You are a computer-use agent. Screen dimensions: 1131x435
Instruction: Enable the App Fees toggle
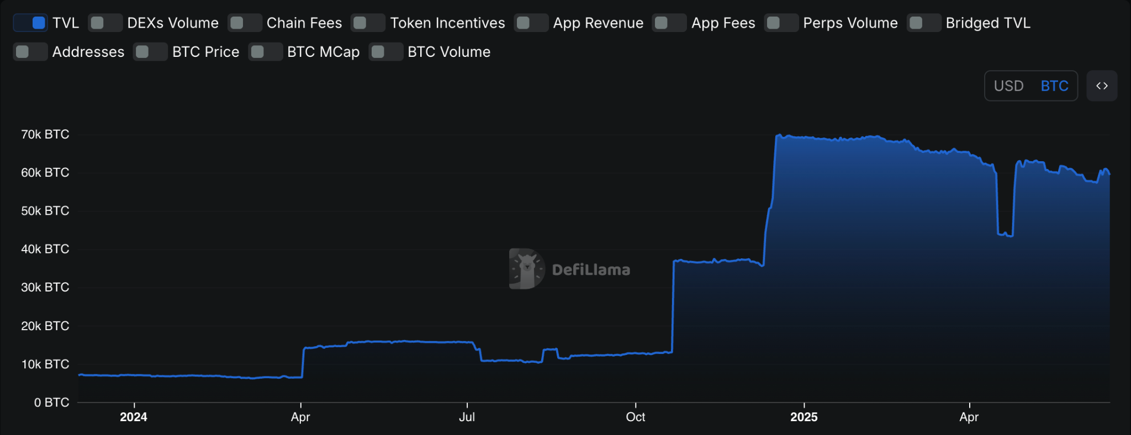[x=669, y=23]
